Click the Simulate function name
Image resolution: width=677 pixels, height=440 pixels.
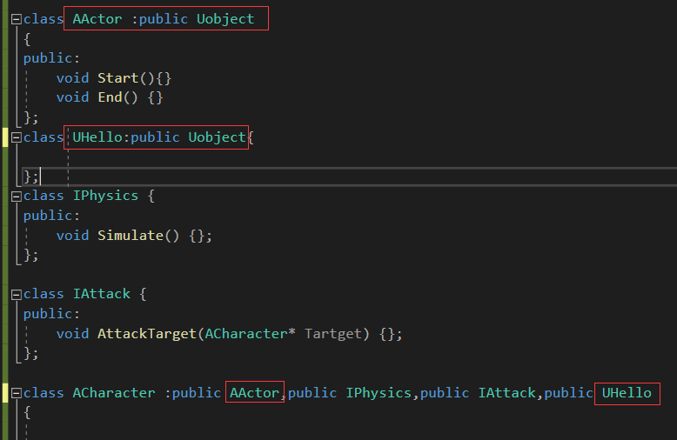coord(131,236)
